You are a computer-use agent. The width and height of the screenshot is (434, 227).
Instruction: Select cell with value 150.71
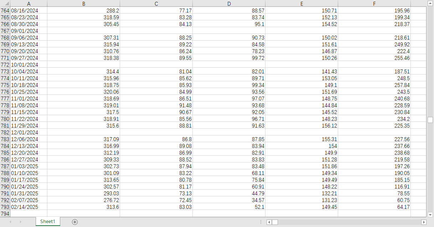(x=301, y=11)
